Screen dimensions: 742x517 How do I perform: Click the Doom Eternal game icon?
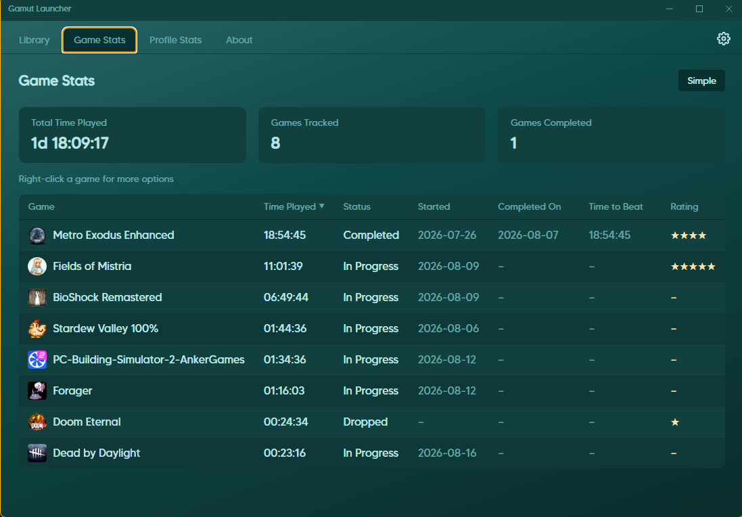click(x=37, y=422)
